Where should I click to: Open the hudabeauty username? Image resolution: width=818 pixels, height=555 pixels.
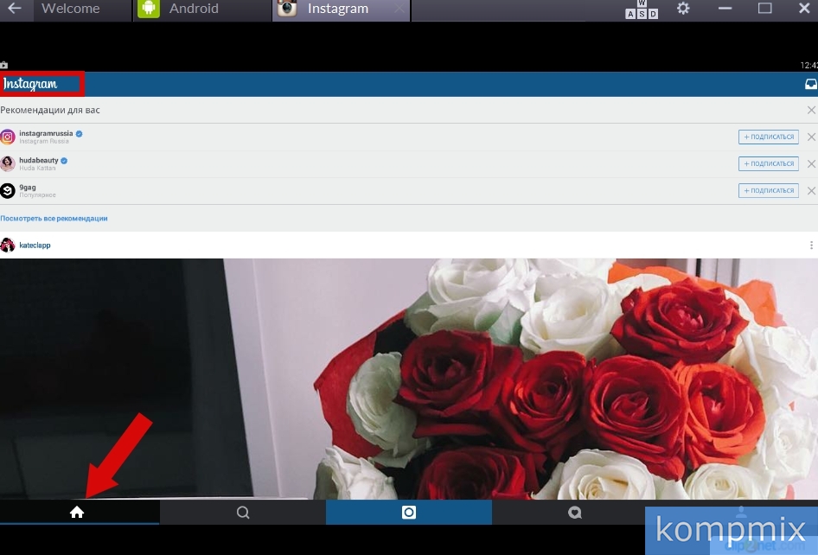point(39,160)
